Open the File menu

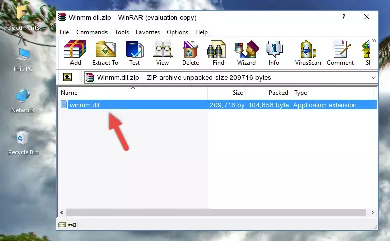pyautogui.click(x=64, y=32)
